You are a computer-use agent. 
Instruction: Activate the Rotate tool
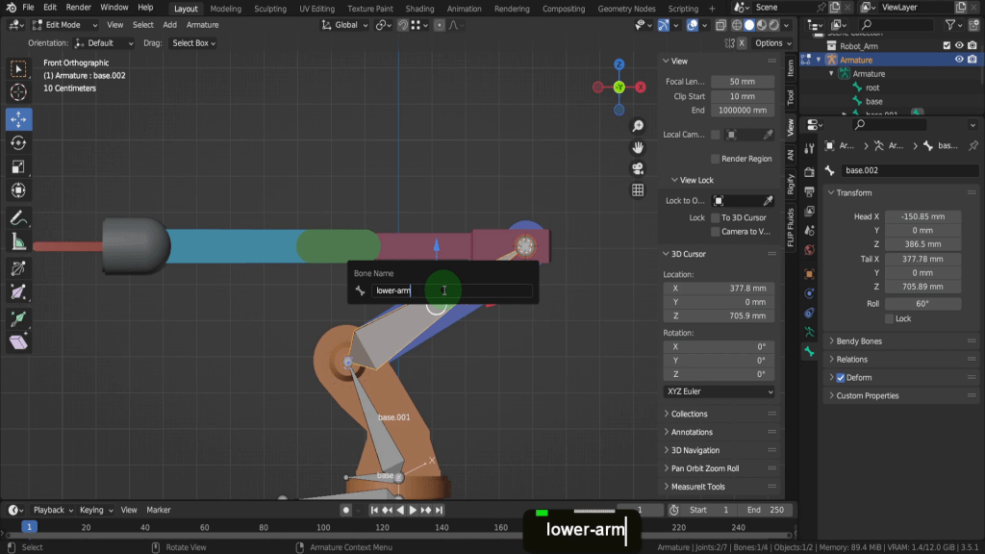coord(18,142)
